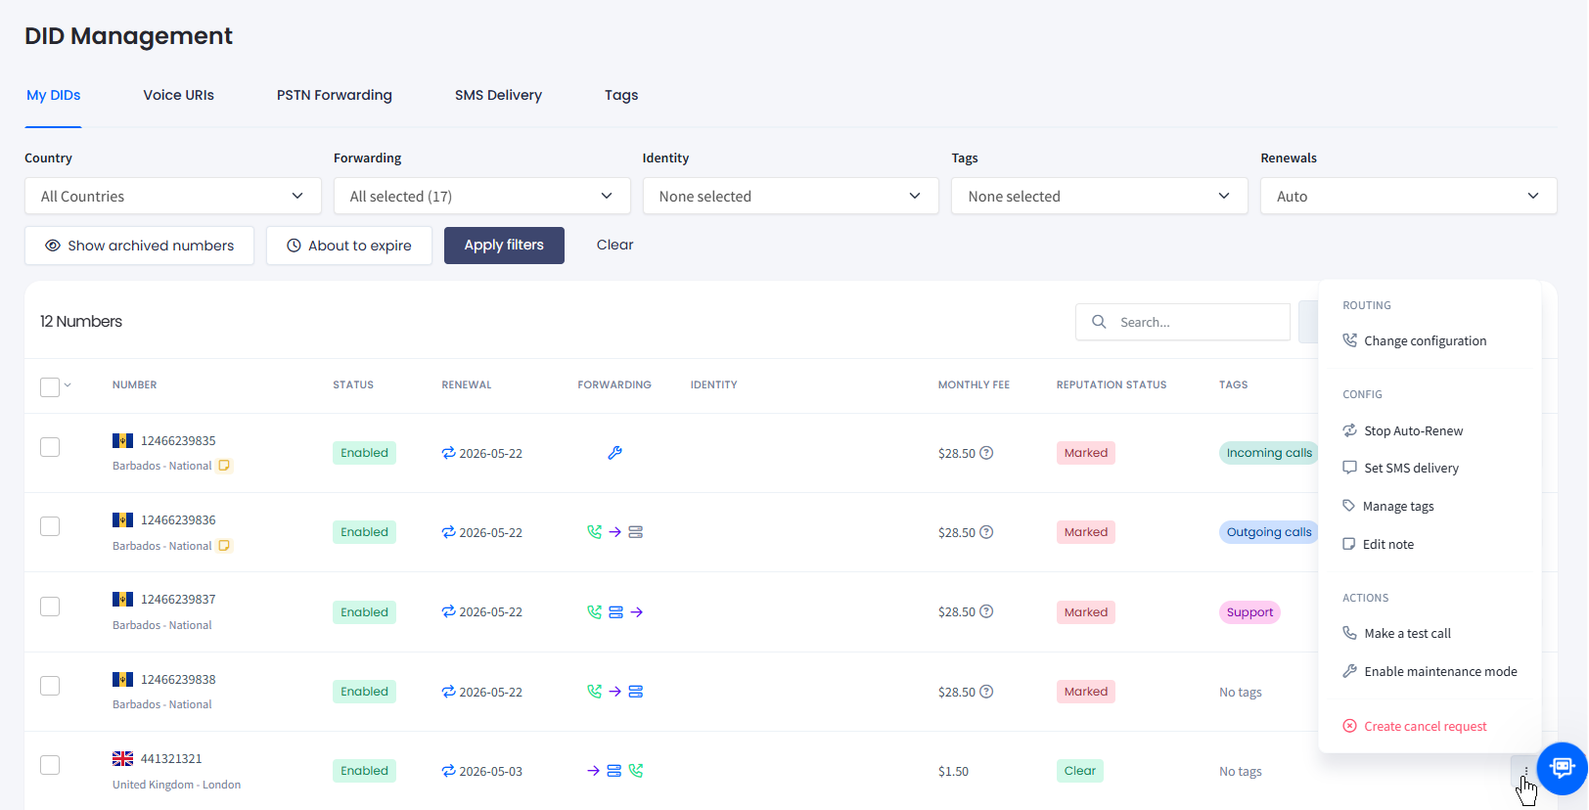Sort by MONTHLY FEE column header

click(x=974, y=384)
